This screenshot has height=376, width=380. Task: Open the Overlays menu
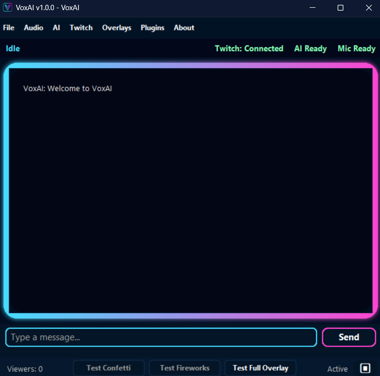point(117,28)
